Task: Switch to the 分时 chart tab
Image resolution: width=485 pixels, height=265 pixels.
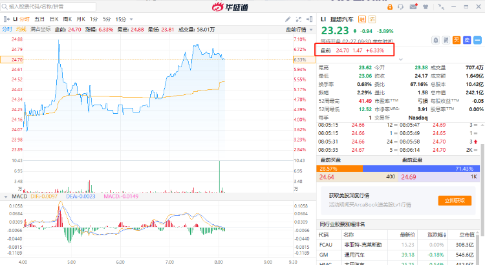Action: click(x=25, y=19)
